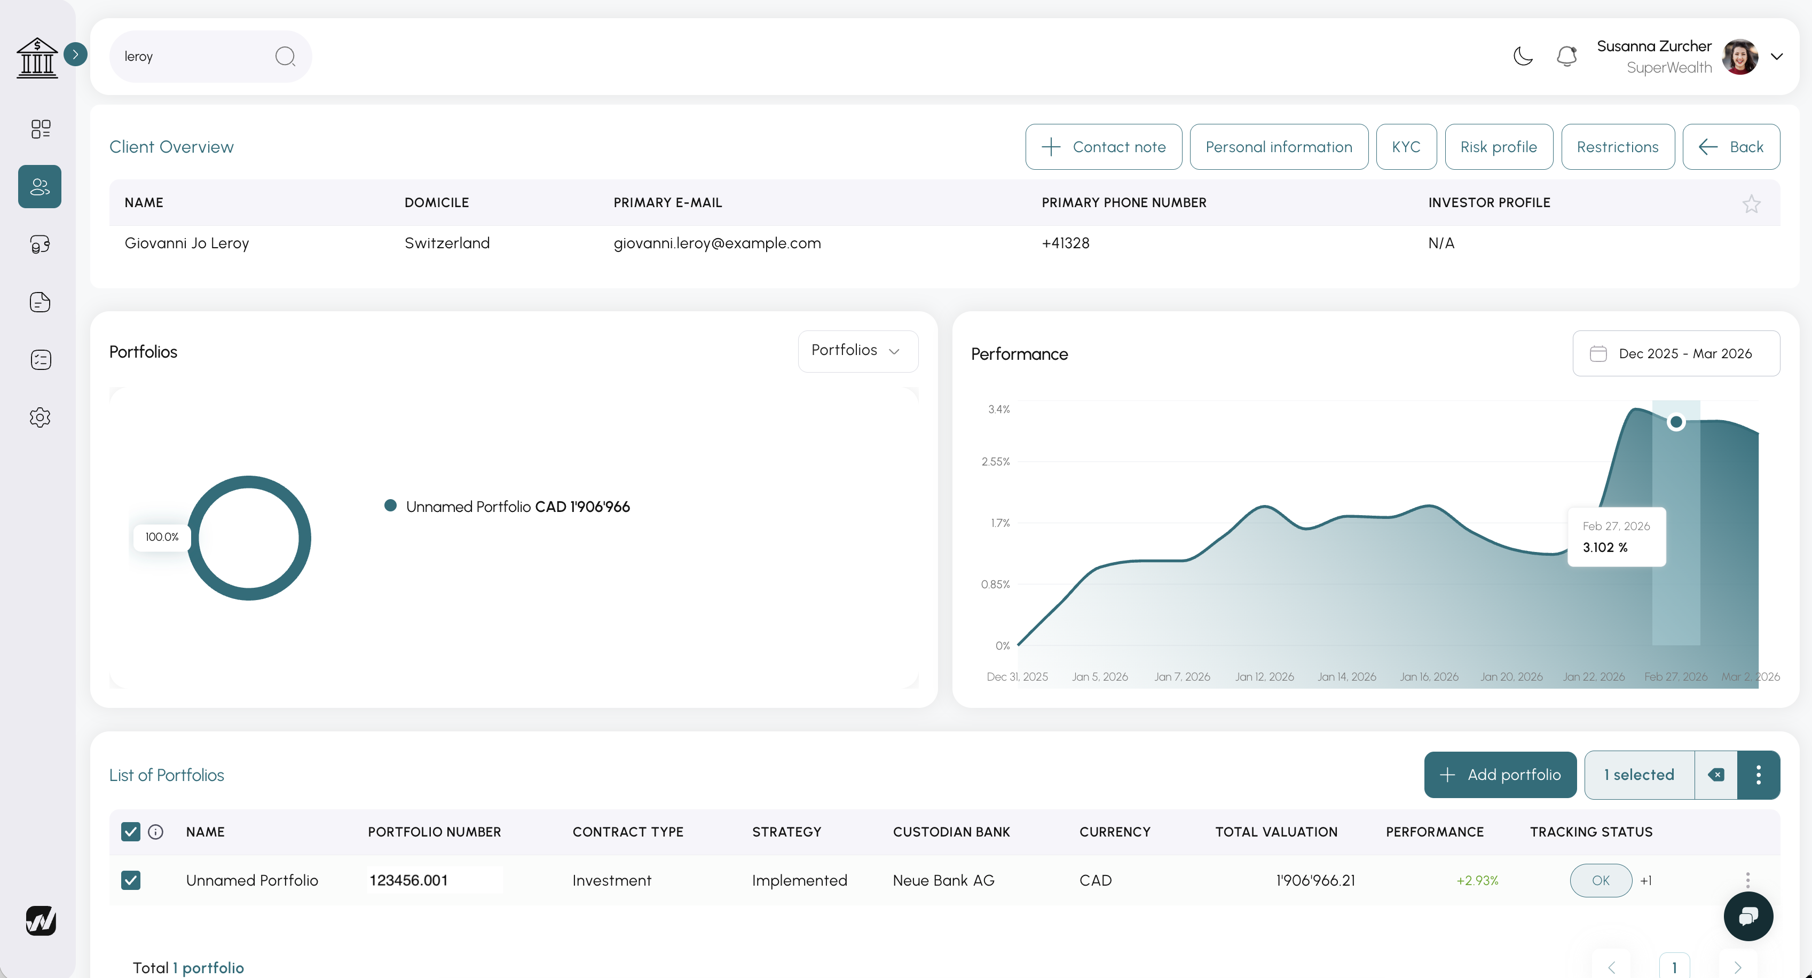This screenshot has height=978, width=1812.
Task: Open Portfolios chart dropdown
Action: [x=857, y=350]
